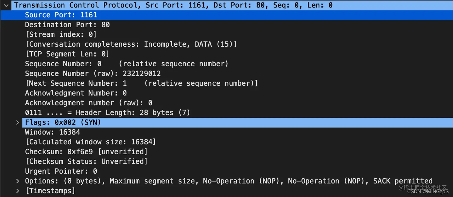Select the Source Port: 1161 row
Screen dimensions: 453x197
point(226,15)
